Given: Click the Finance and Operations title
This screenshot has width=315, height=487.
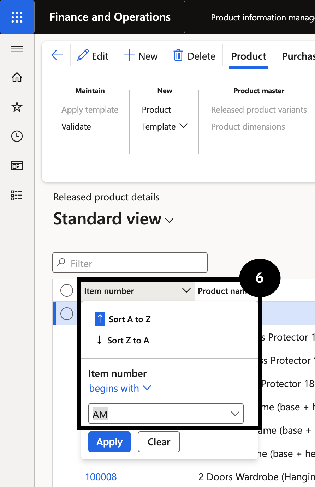Looking at the screenshot, I should [x=110, y=17].
